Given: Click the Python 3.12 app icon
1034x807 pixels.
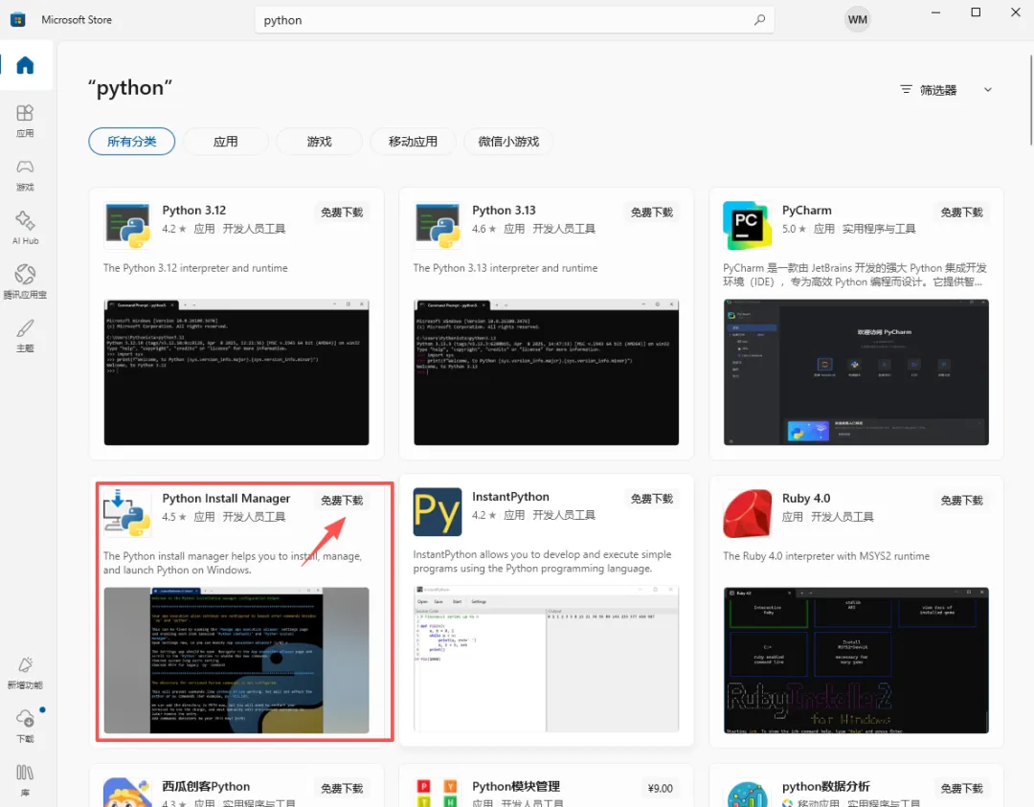Looking at the screenshot, I should [128, 226].
